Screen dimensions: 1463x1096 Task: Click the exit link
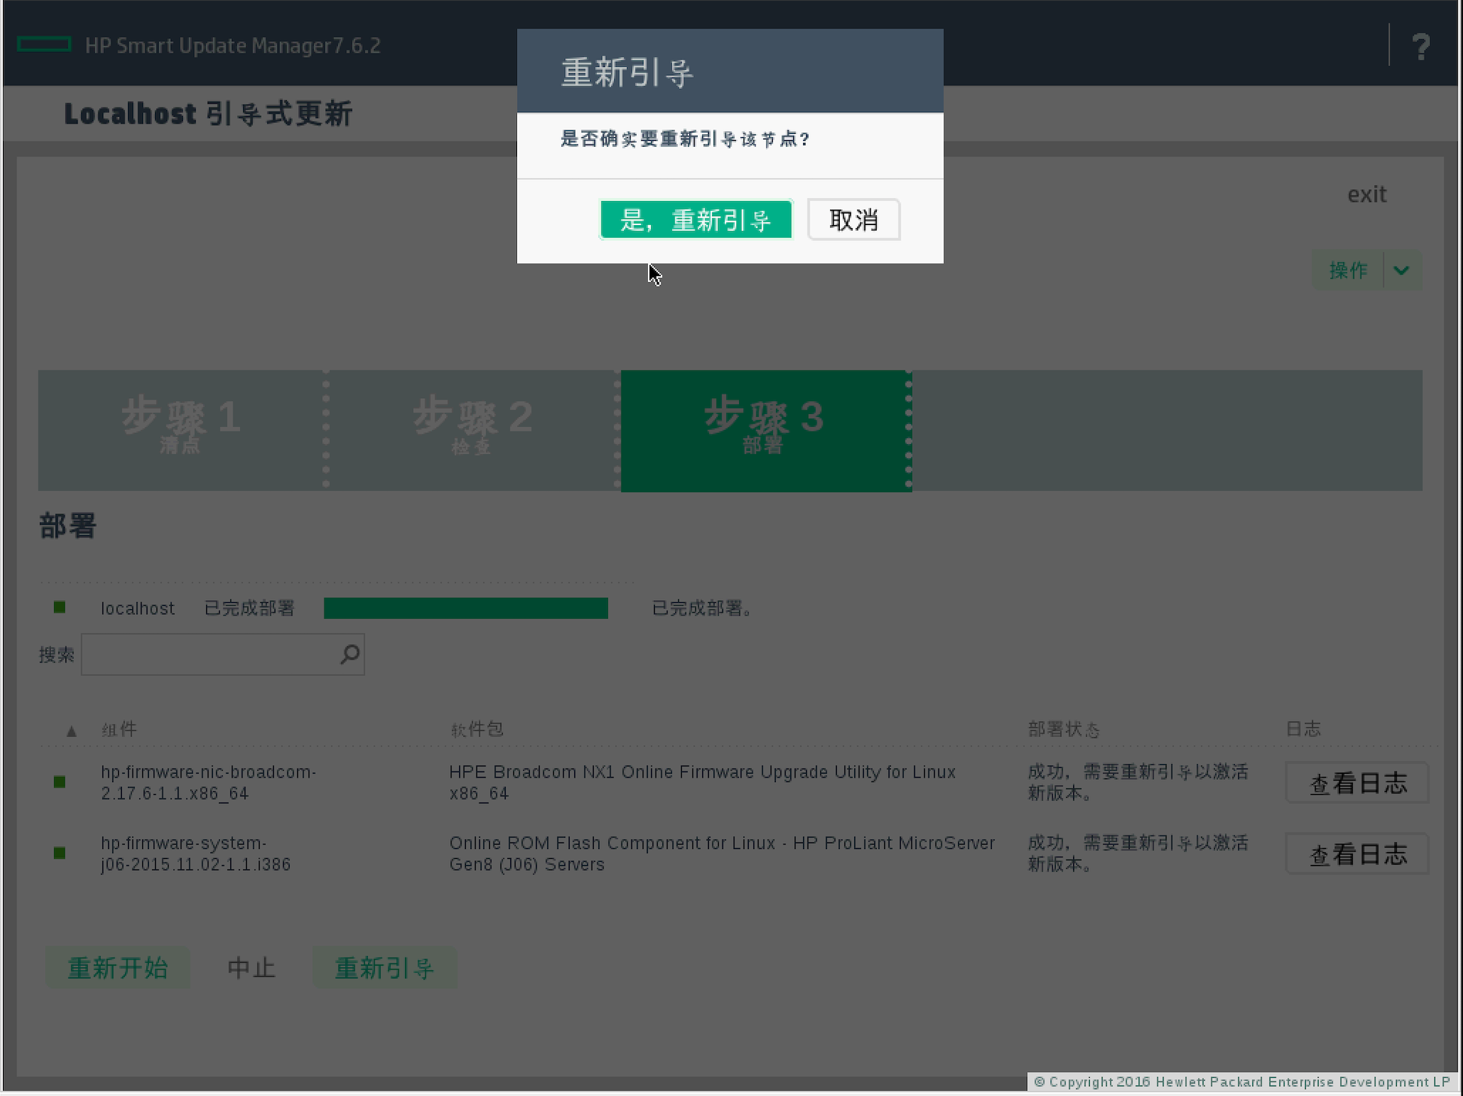(x=1367, y=194)
